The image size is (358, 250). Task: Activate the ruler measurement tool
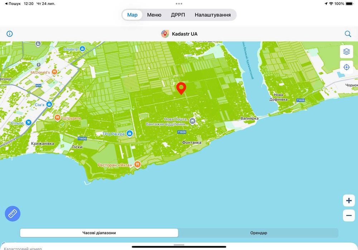point(13,214)
